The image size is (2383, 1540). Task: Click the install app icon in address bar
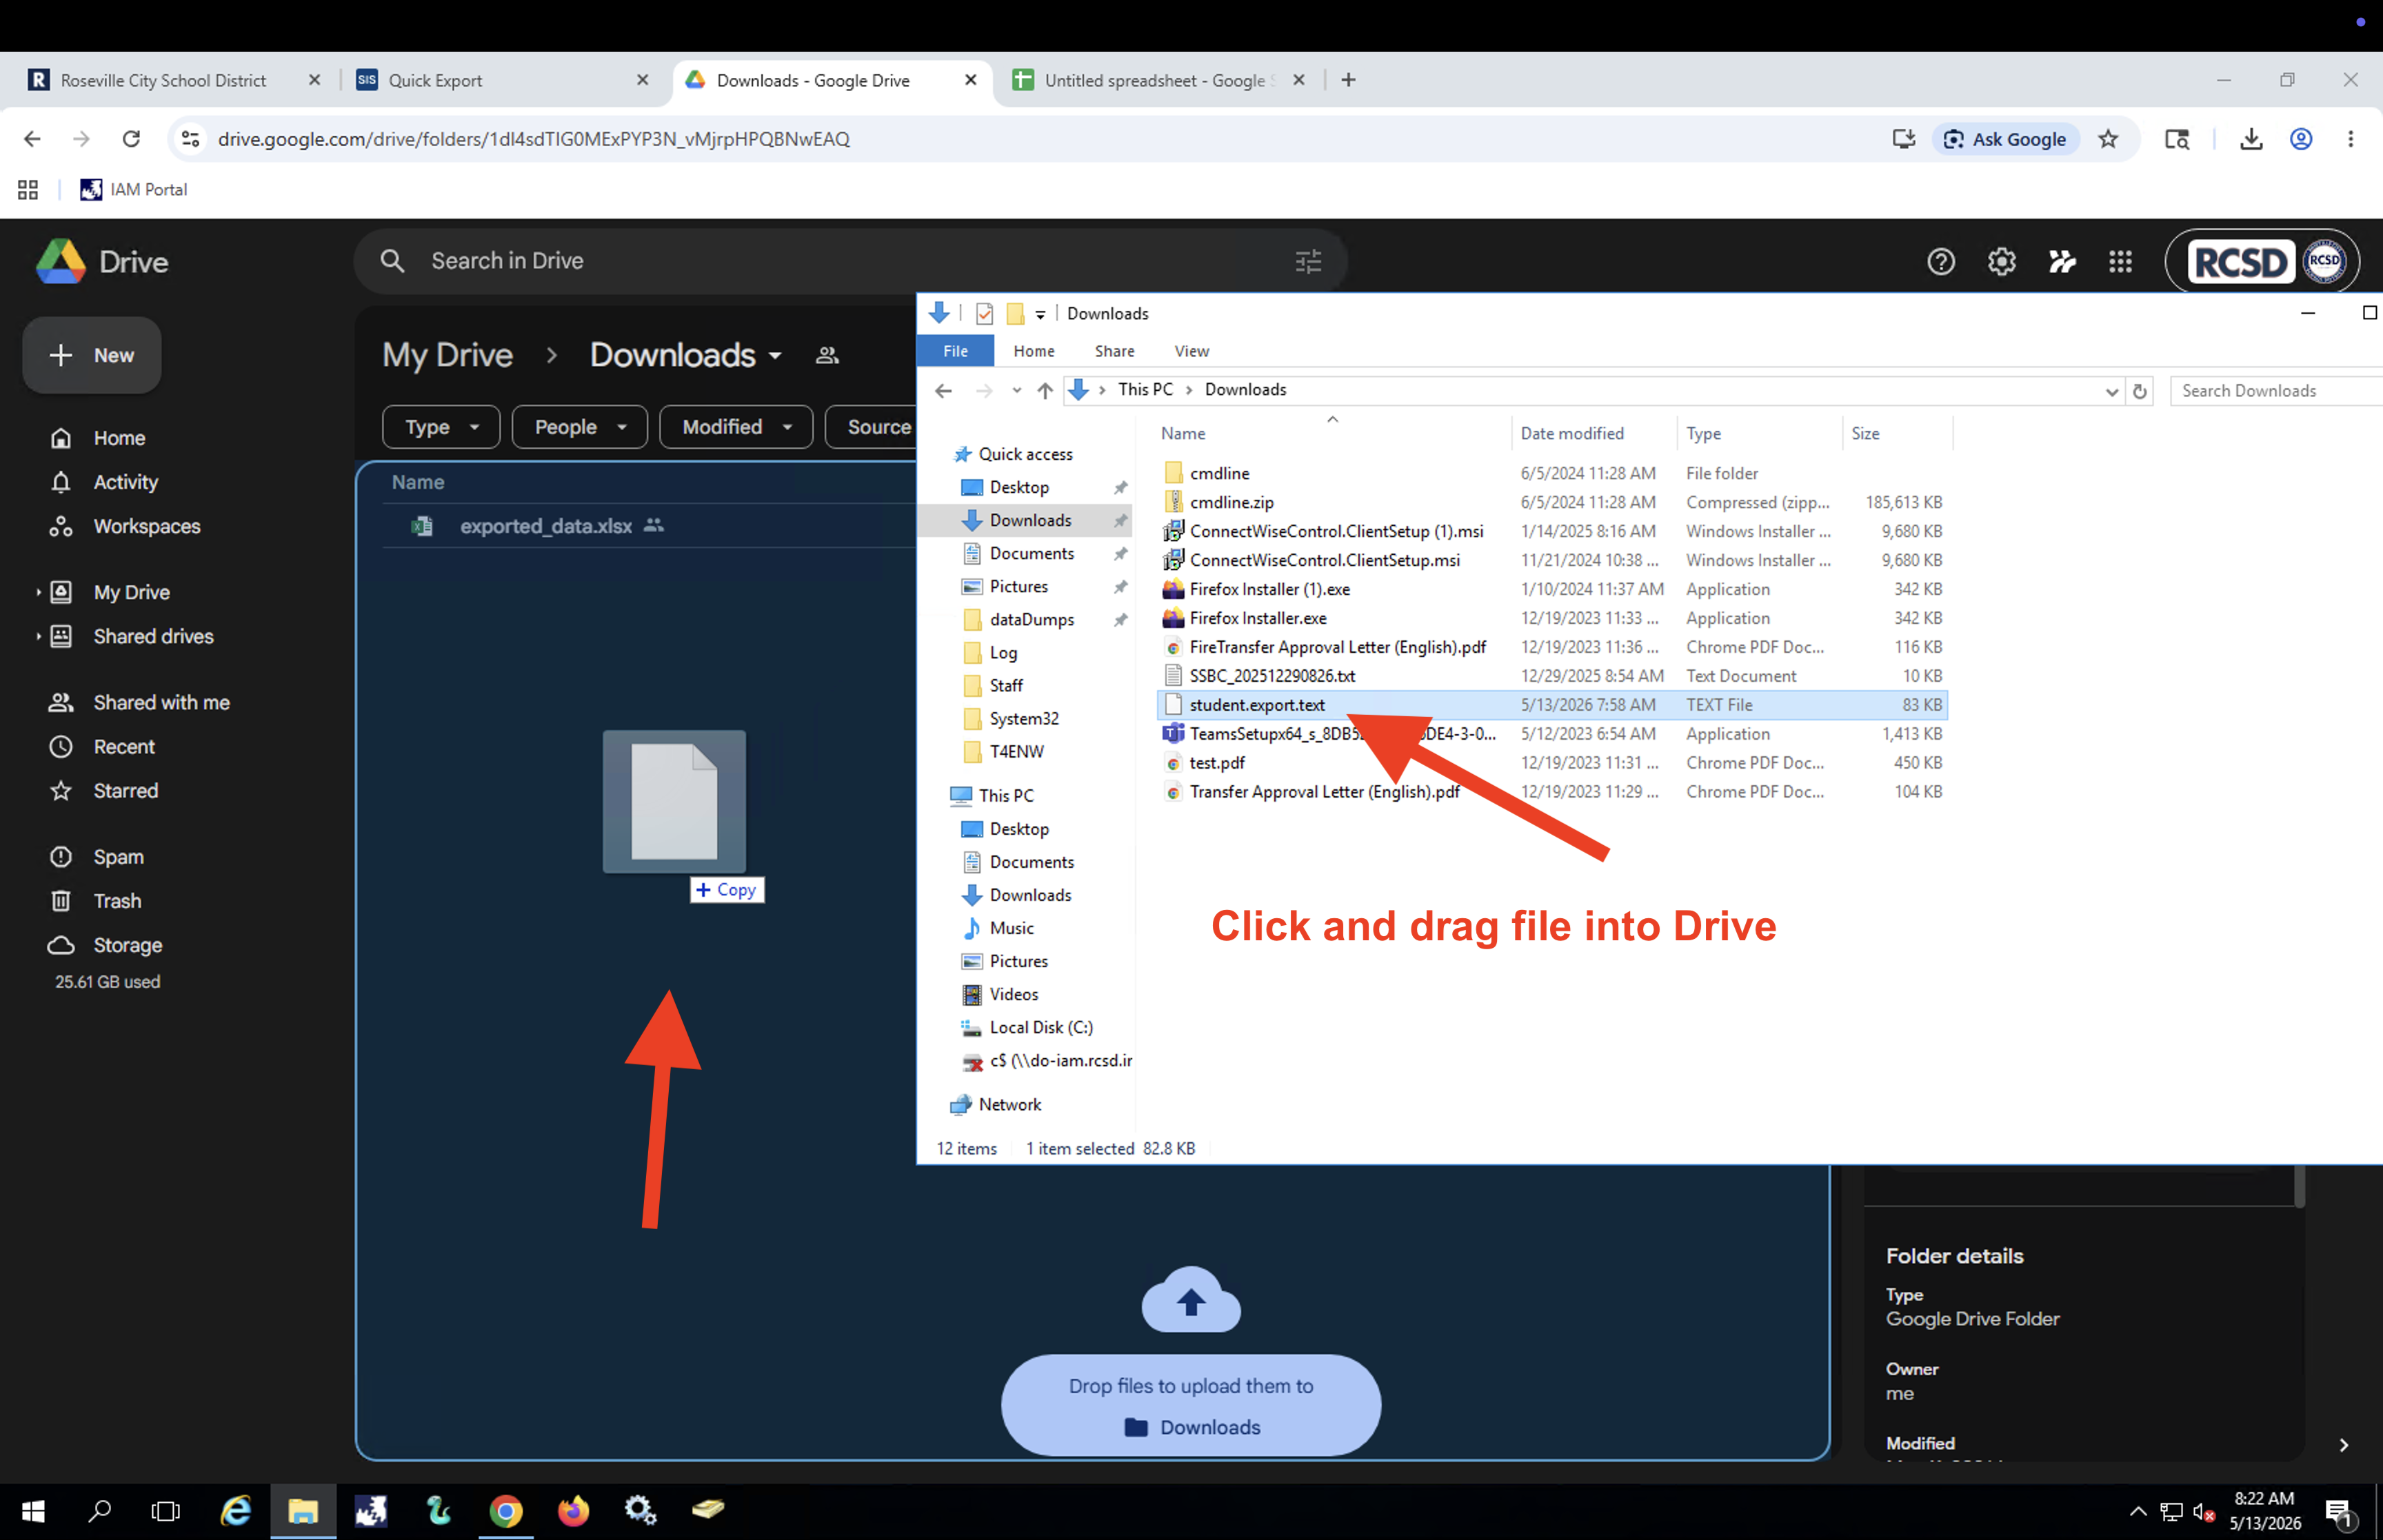point(1903,139)
